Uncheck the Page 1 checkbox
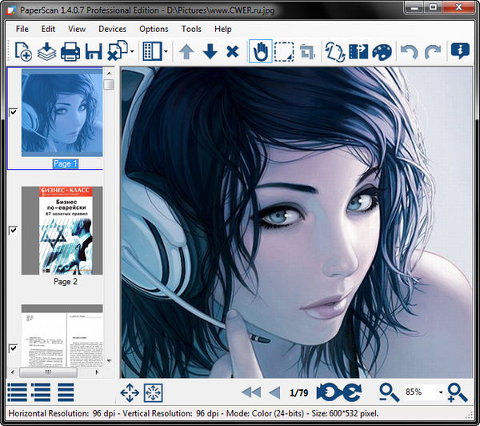 point(13,112)
